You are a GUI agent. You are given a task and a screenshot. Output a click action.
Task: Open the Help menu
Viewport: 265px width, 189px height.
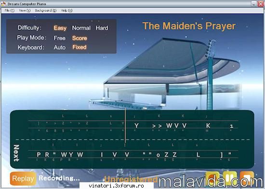pos(66,11)
